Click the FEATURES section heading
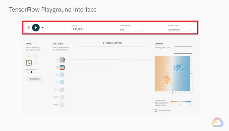Image resolution: width=229 pixels, height=131 pixels. point(58,44)
